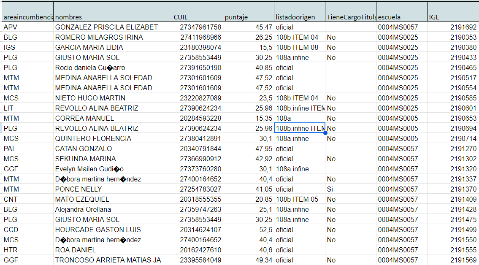479x265 pixels.
Task: Click the '108b ITEM 05' cell
Action: (x=299, y=199)
